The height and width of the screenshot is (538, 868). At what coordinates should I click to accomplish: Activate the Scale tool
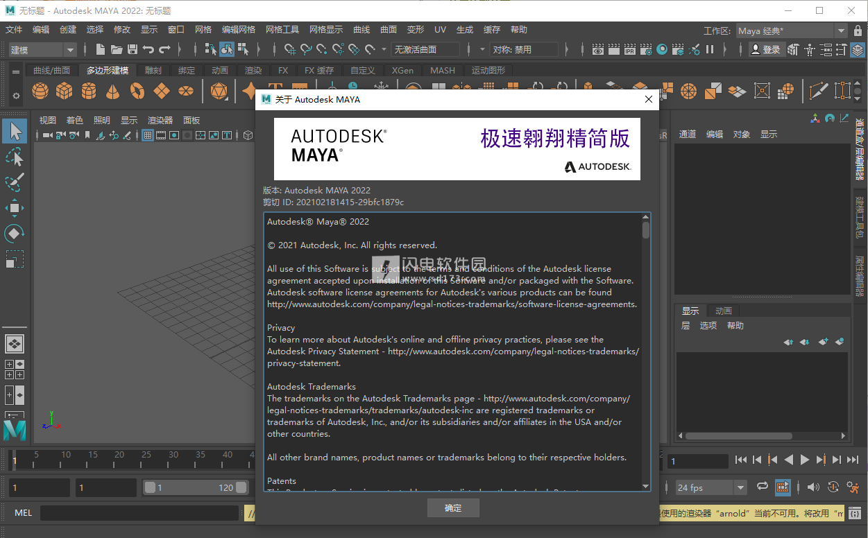[15, 259]
